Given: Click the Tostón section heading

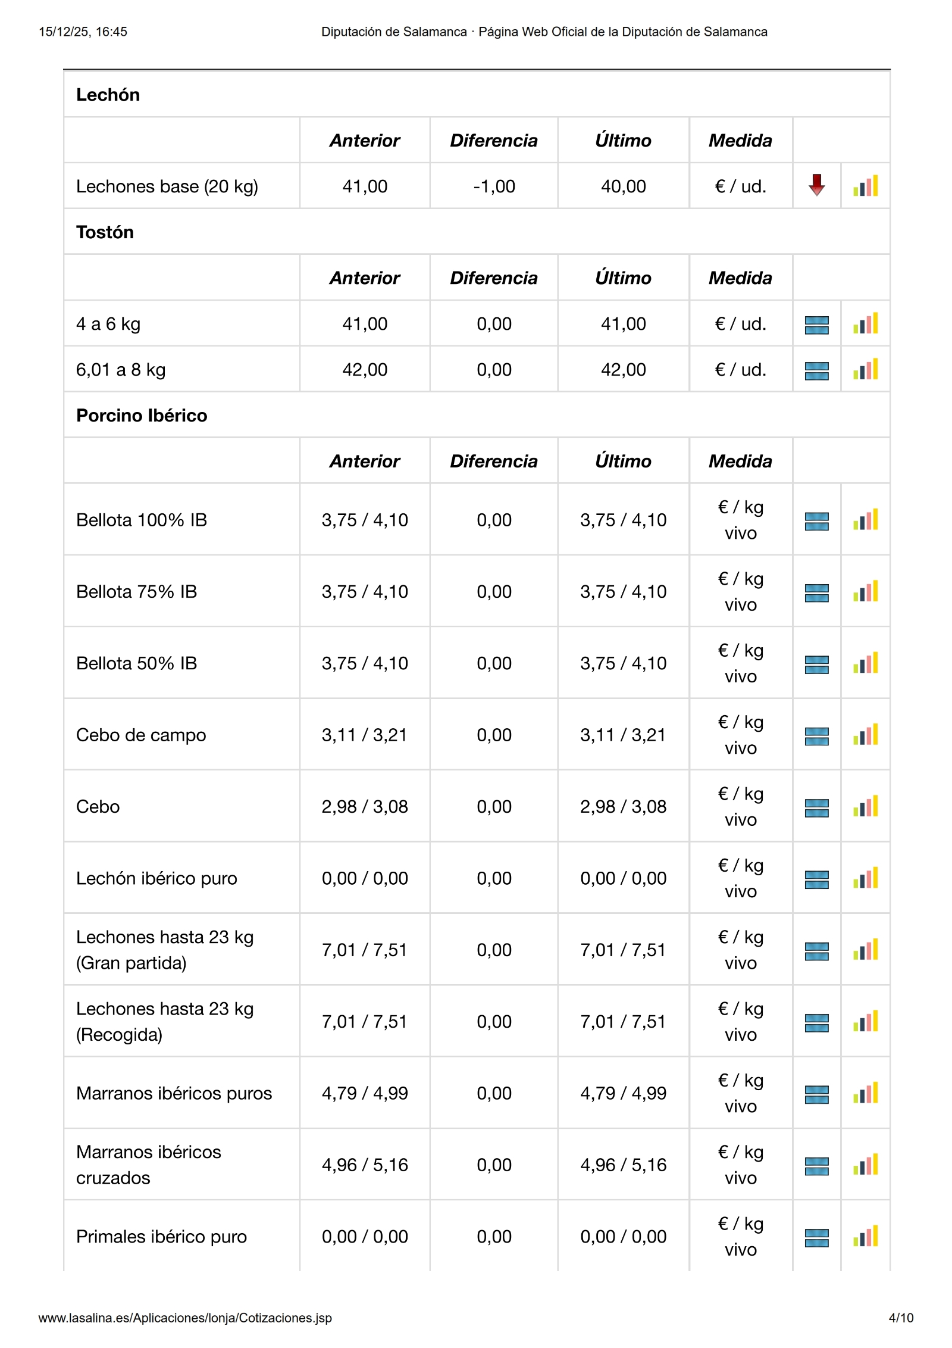Looking at the screenshot, I should pos(105,232).
